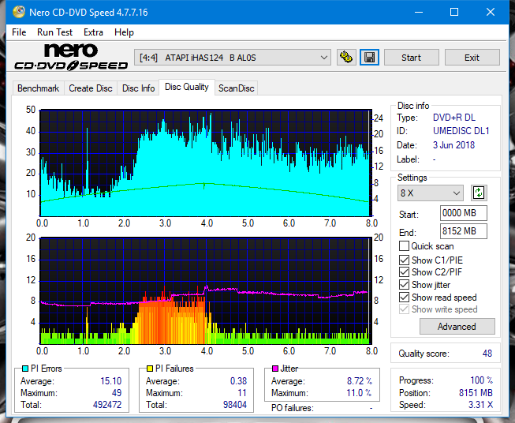
Task: Click the drive options tool icon
Action: [x=346, y=58]
